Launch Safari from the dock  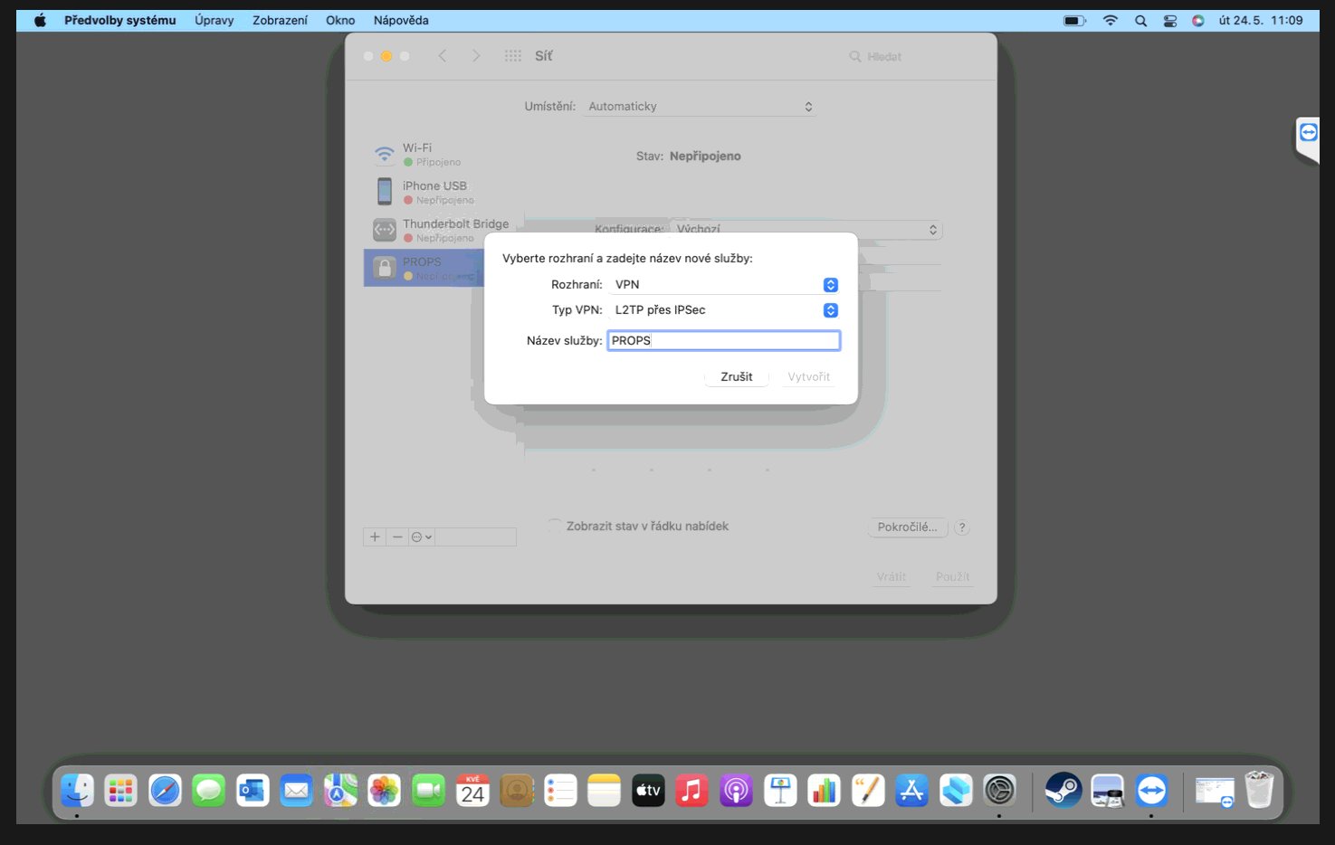(x=165, y=791)
